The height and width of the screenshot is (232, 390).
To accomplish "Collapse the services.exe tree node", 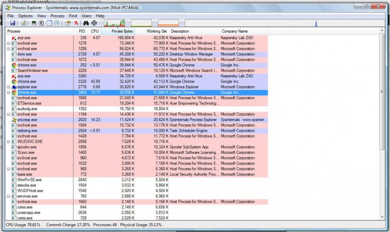I will click(x=8, y=196).
